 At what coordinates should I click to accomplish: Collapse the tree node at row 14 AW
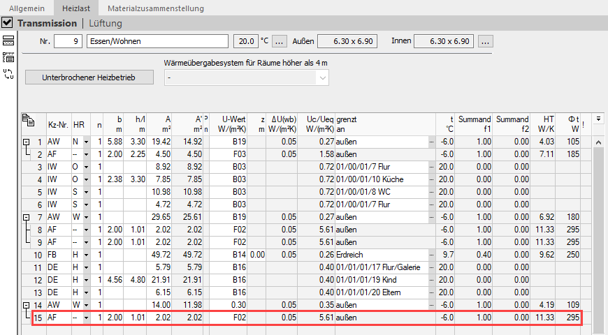(26, 305)
